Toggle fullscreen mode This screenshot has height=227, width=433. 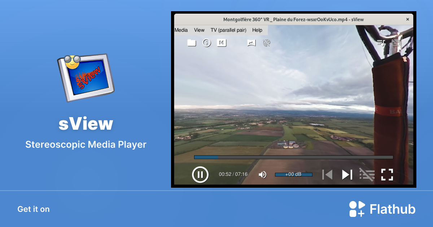[x=387, y=174]
